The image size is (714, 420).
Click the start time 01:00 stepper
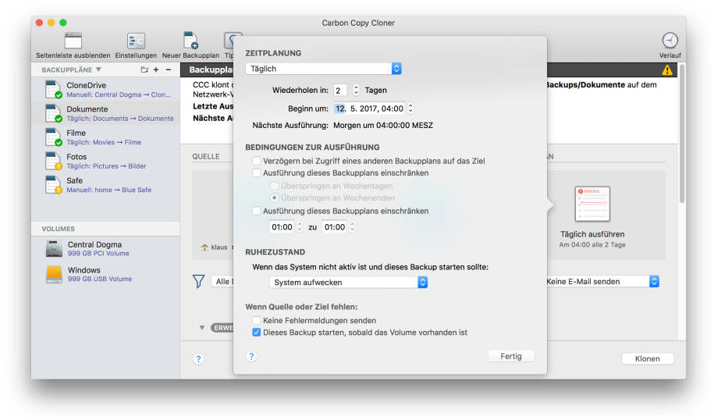tap(299, 227)
